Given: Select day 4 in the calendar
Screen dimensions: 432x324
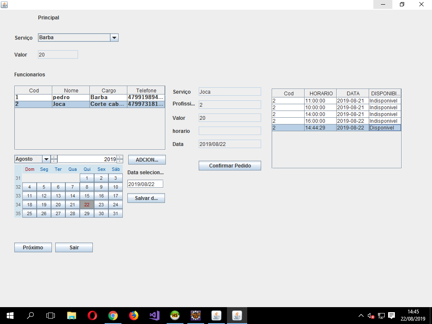Looking at the screenshot, I should pos(30,187).
